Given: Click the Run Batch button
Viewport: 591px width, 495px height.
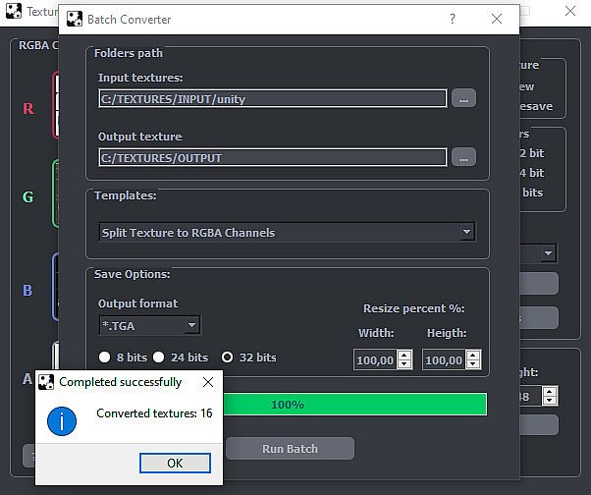Looking at the screenshot, I should pos(290,449).
